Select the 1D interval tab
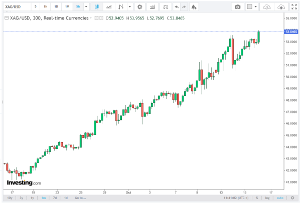This screenshot has height=204, width=301. (x=56, y=6)
